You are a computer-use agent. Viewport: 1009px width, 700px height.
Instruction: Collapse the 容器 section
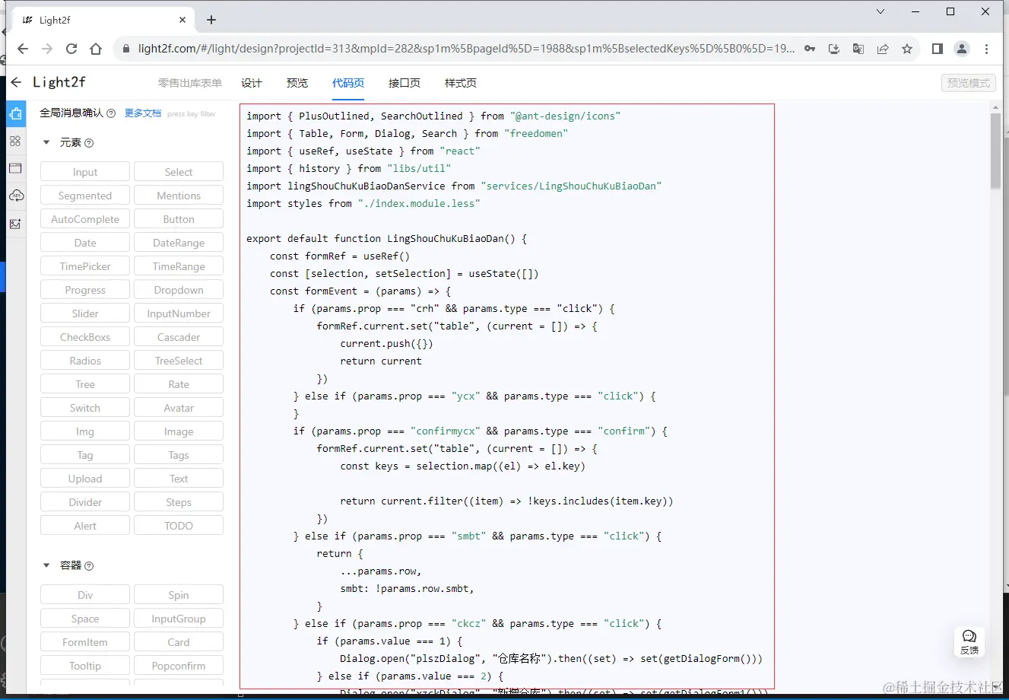tap(46, 565)
